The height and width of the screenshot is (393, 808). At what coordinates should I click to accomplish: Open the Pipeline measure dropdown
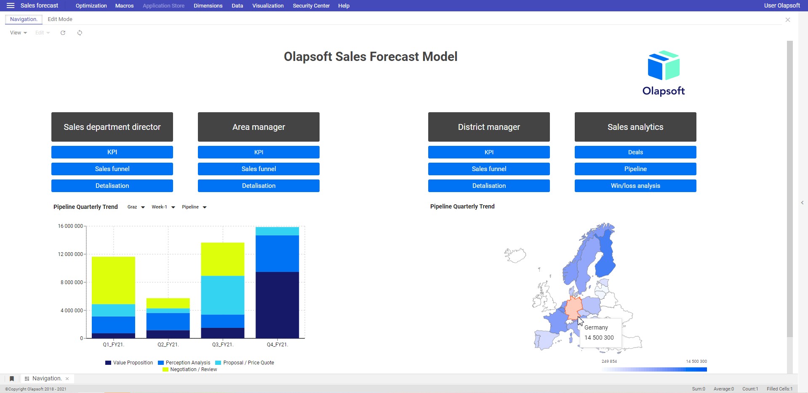194,207
